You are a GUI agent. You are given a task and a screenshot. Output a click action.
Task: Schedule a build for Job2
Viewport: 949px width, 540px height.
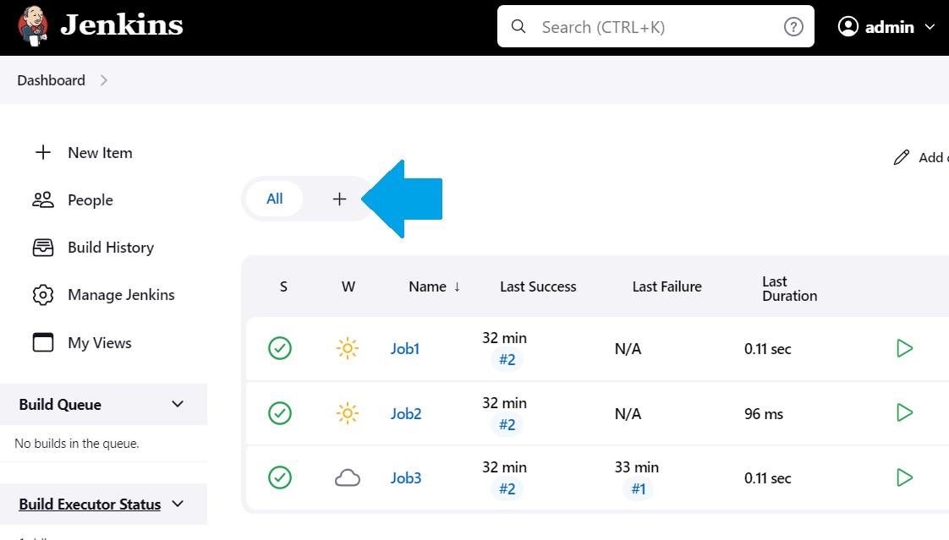905,413
